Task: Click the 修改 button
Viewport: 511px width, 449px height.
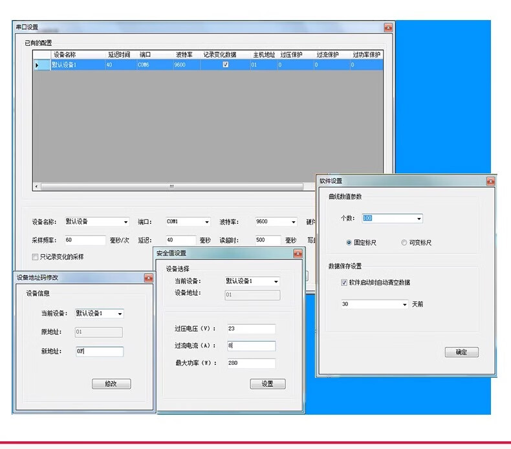Action: coord(111,384)
